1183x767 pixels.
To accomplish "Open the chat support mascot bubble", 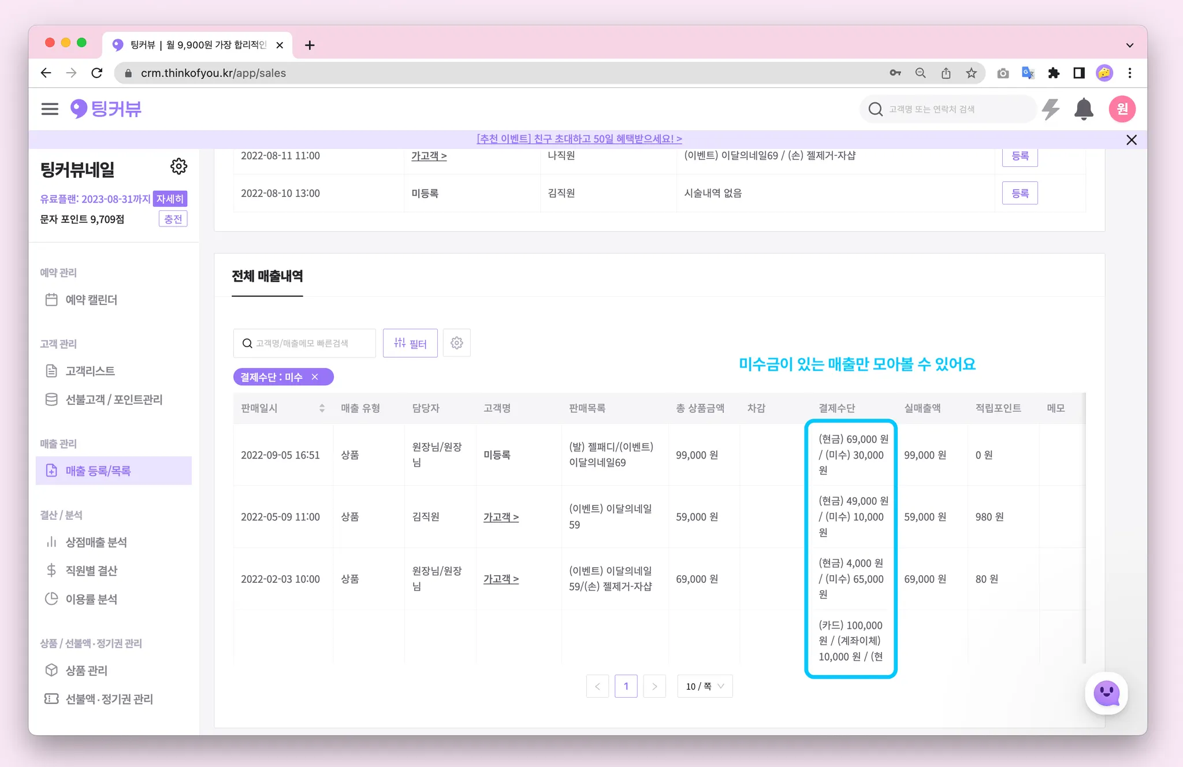I will 1106,693.
